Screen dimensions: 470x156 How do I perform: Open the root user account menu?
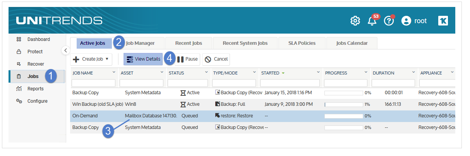(414, 21)
